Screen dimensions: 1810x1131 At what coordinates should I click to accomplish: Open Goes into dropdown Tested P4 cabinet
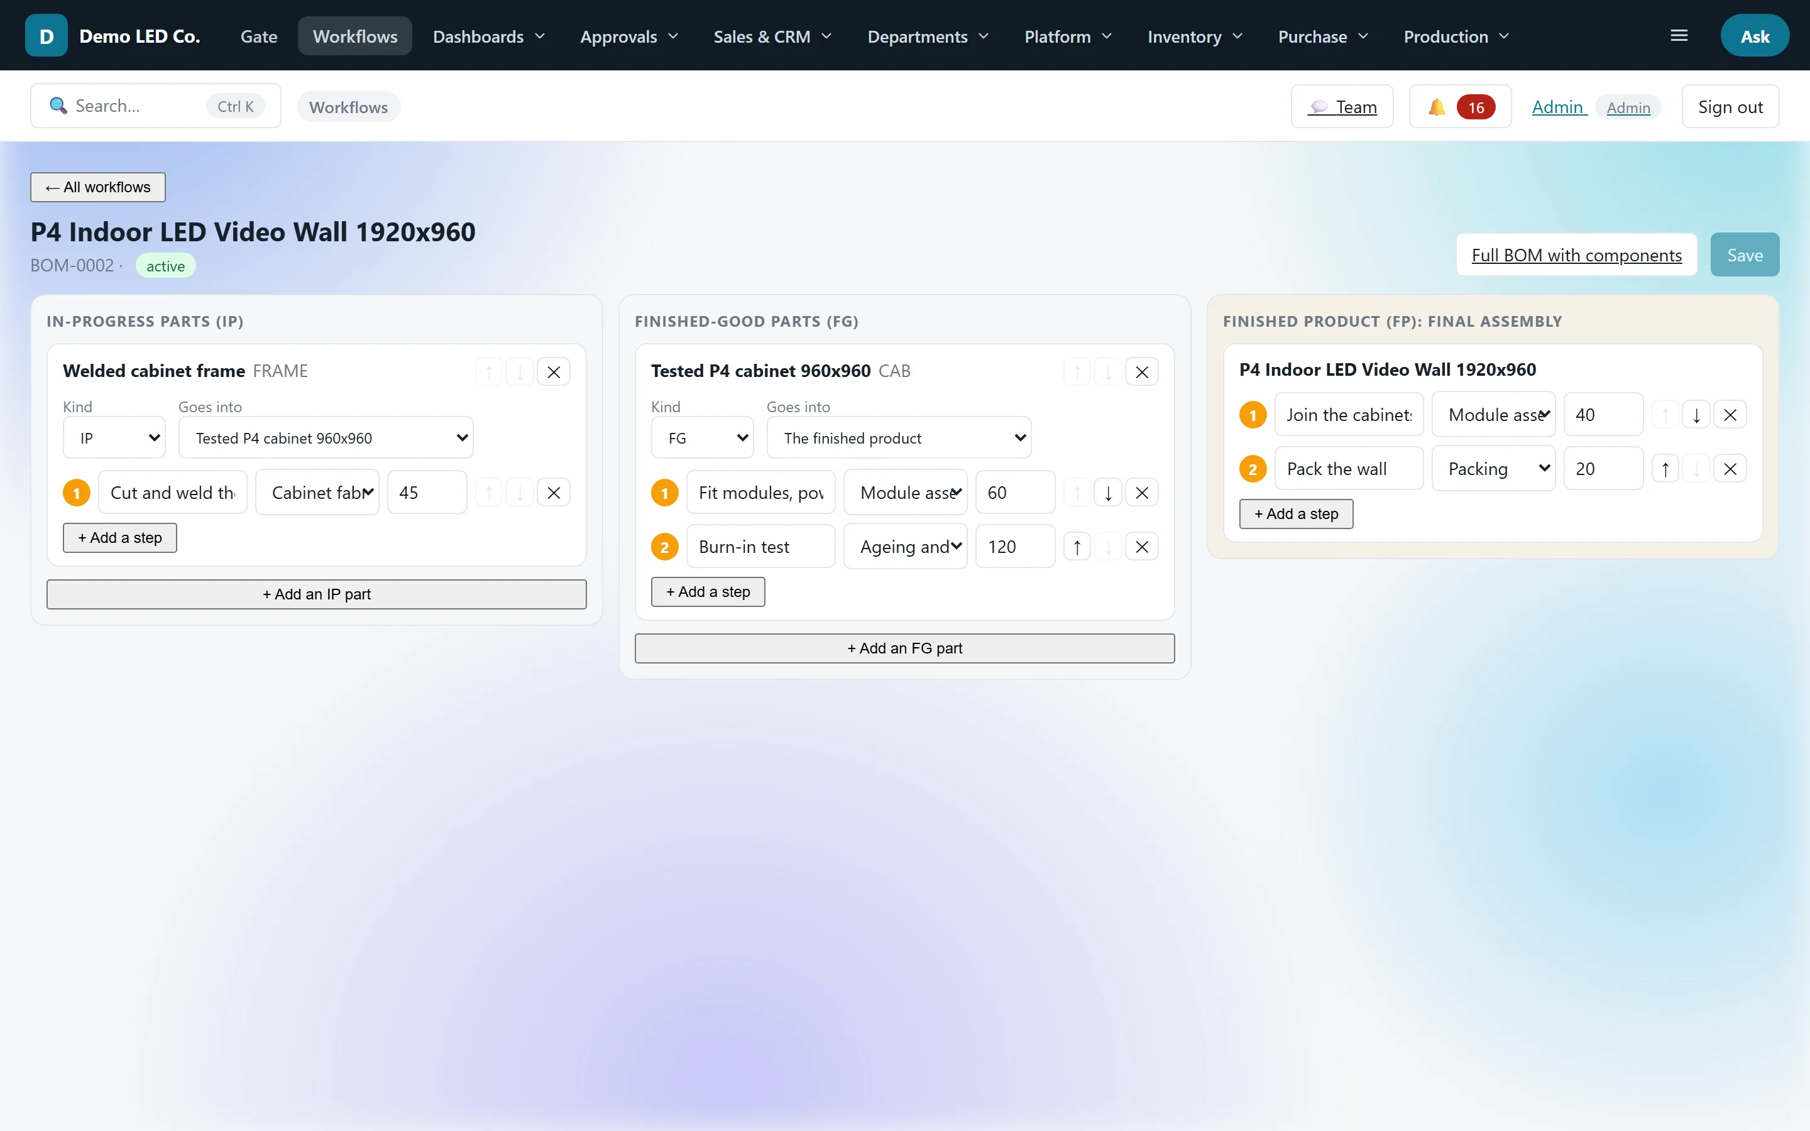tap(326, 437)
